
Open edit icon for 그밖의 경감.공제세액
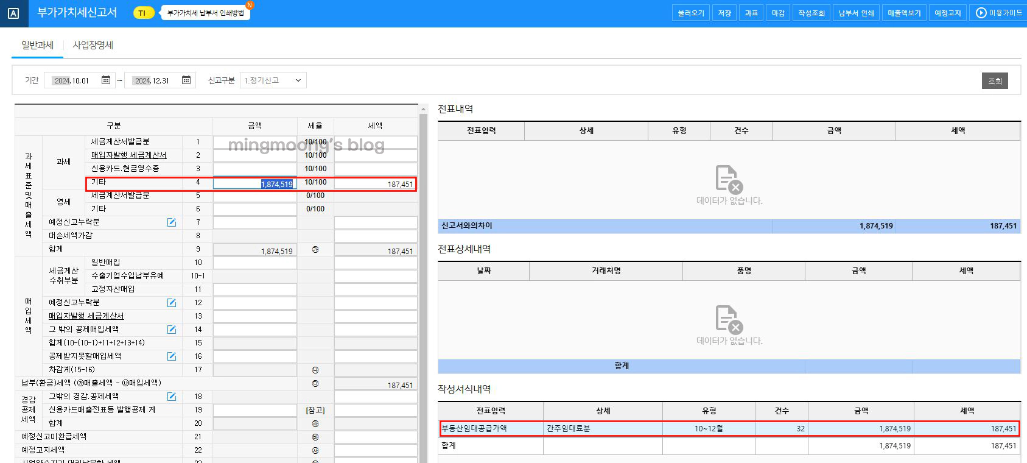tap(172, 397)
